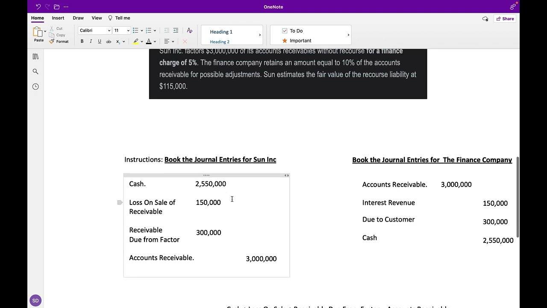
Task: Click the Share button
Action: coord(505,19)
